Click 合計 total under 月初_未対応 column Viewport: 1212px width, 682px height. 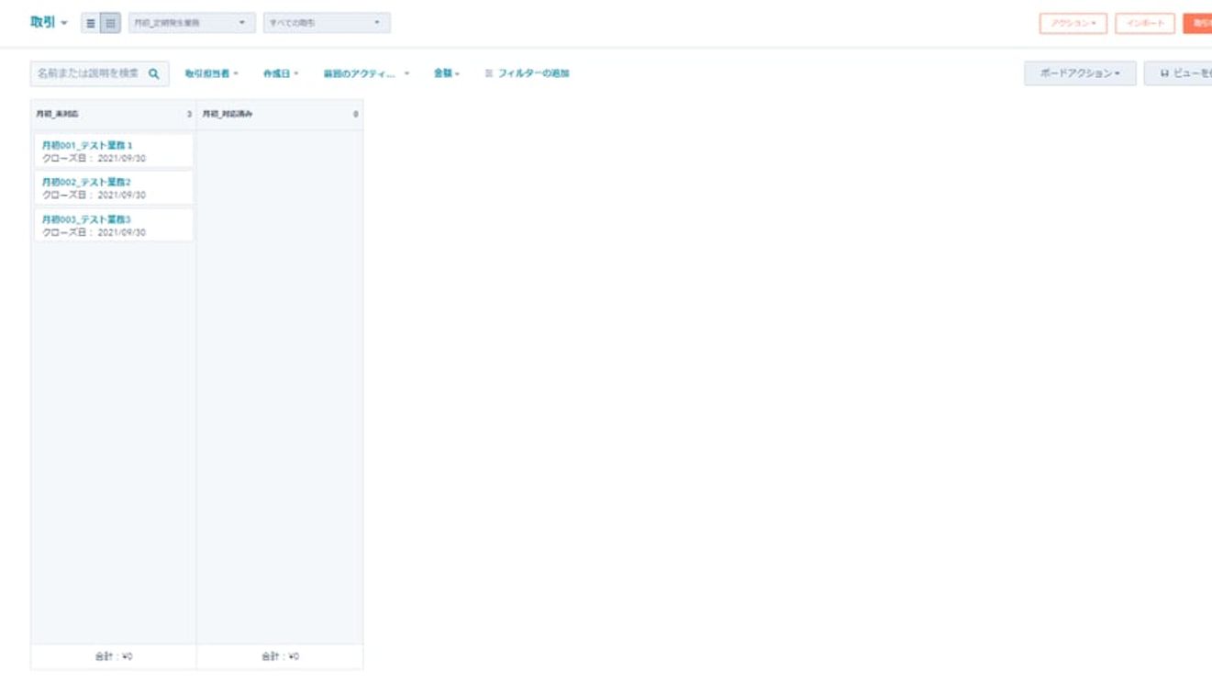pos(114,657)
